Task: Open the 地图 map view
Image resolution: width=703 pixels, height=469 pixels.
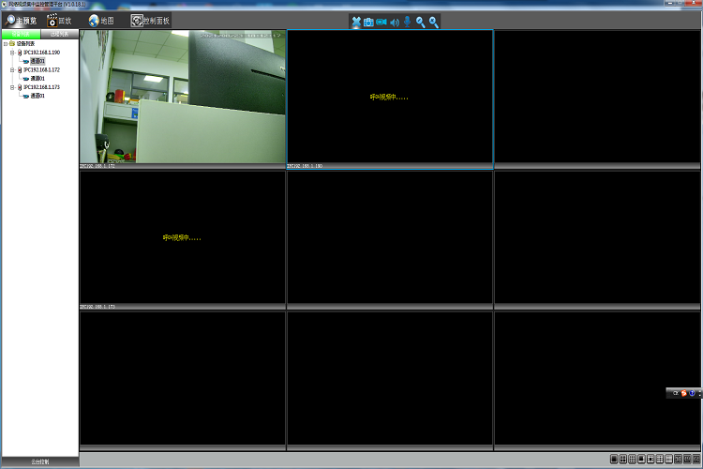Action: [103, 20]
